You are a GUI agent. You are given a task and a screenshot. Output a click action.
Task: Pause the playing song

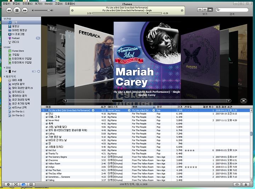pos(17,10)
